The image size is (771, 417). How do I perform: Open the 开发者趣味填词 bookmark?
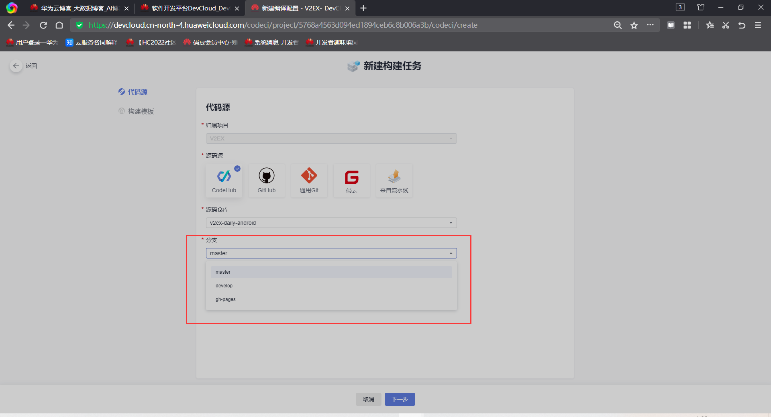pyautogui.click(x=332, y=42)
